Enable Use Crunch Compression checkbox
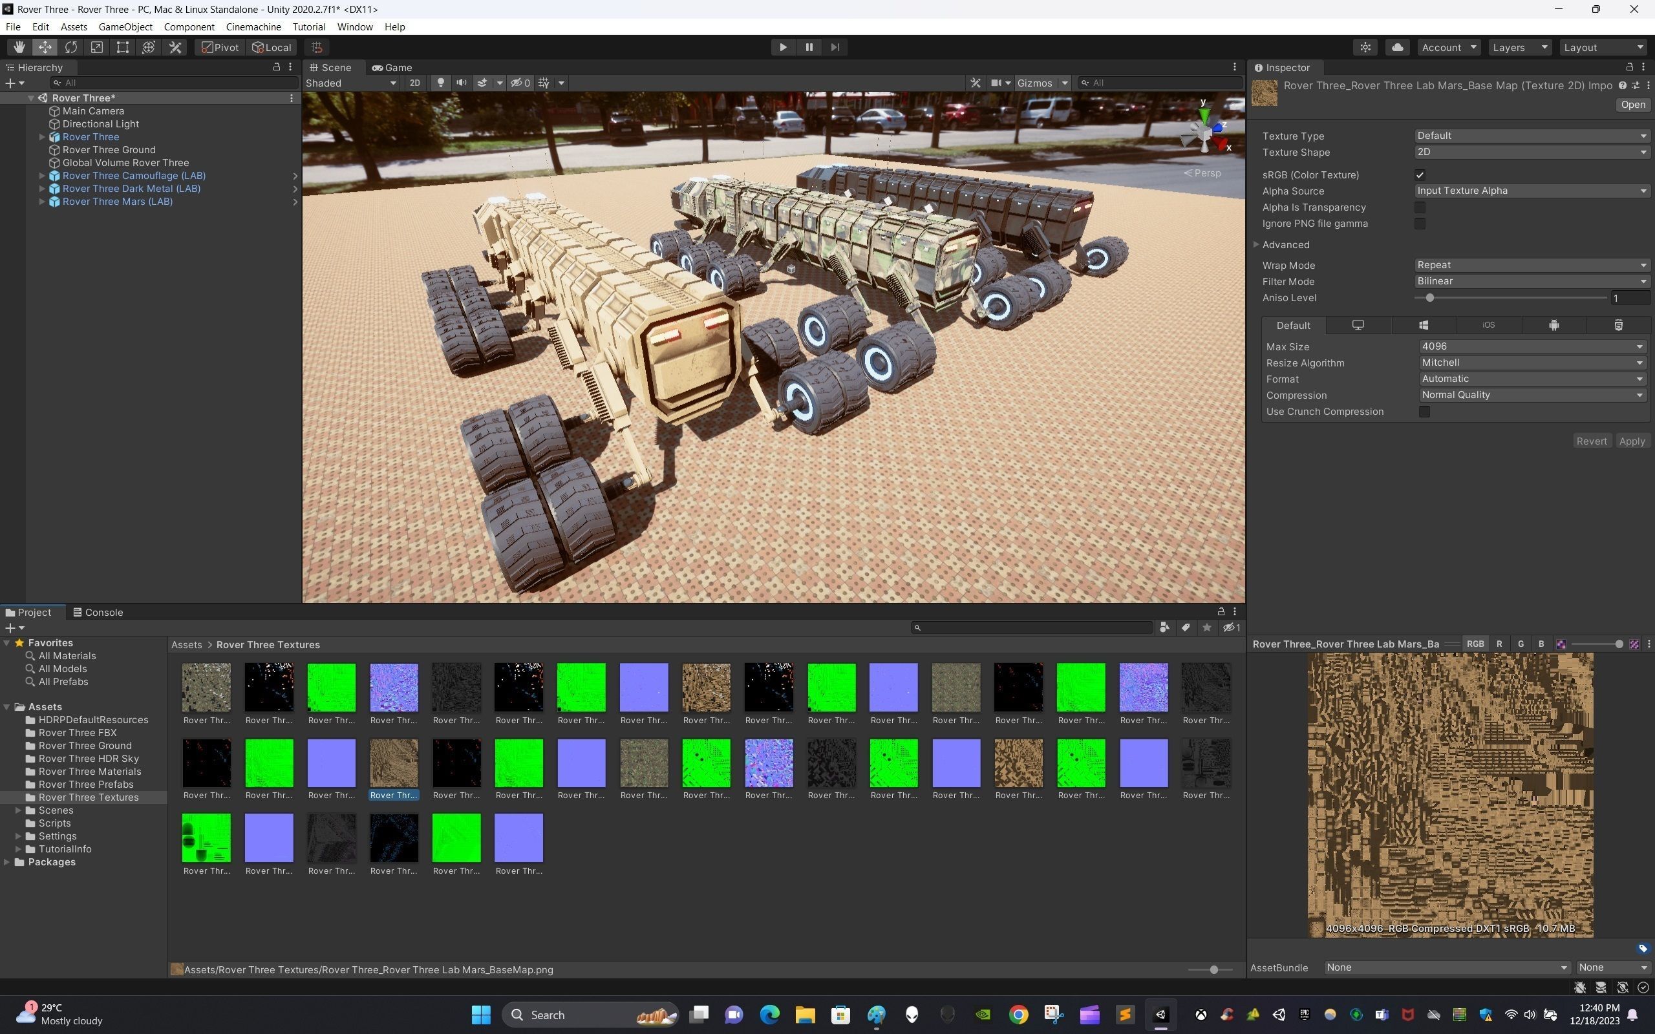Viewport: 1655px width, 1034px height. coord(1424,412)
